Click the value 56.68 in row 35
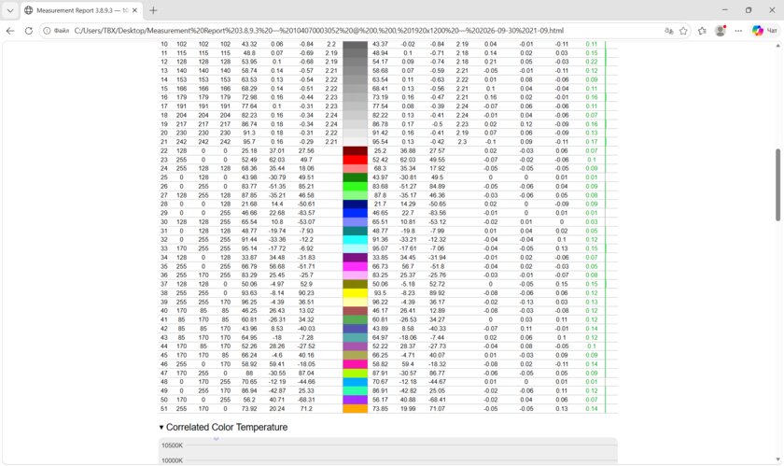The height and width of the screenshot is (466, 784). (x=276, y=266)
